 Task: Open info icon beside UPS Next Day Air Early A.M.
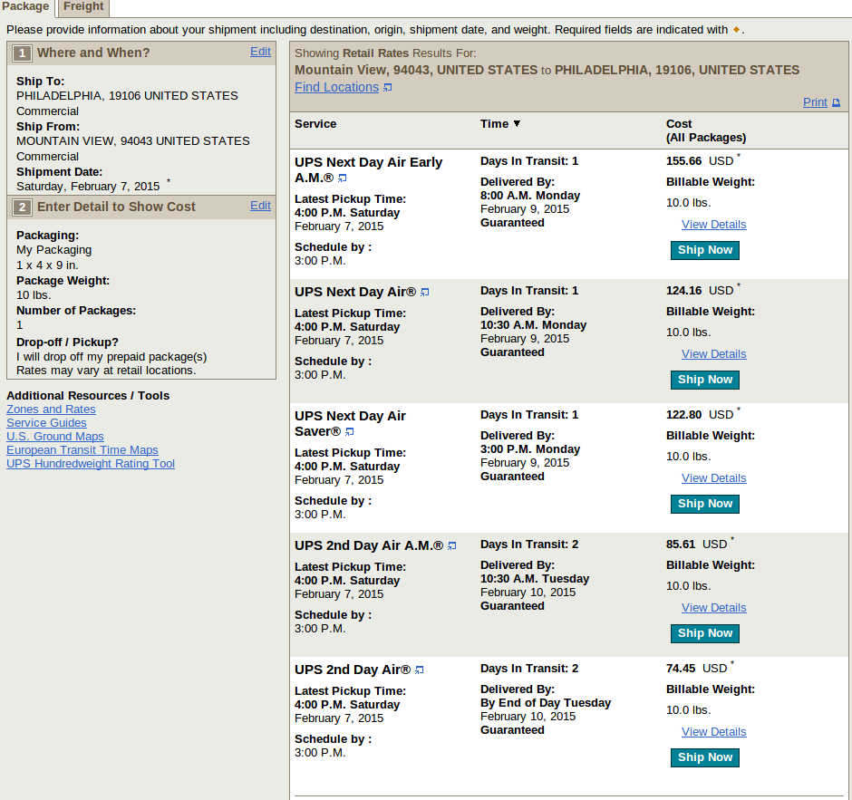pyautogui.click(x=343, y=178)
